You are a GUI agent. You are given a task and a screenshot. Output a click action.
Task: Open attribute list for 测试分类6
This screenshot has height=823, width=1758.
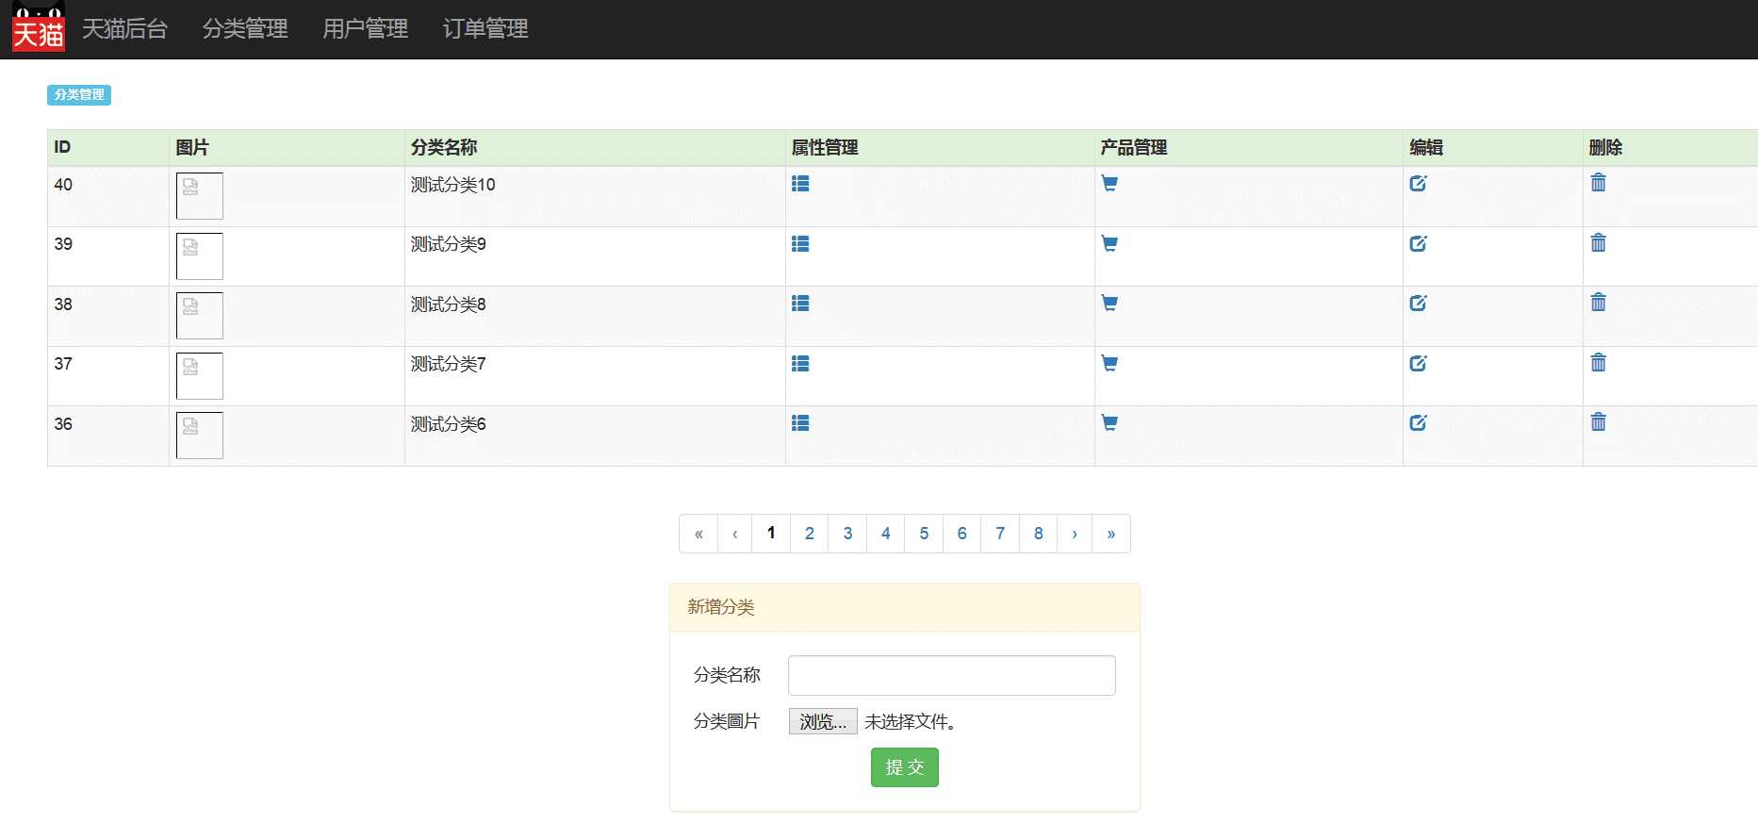pyautogui.click(x=800, y=423)
